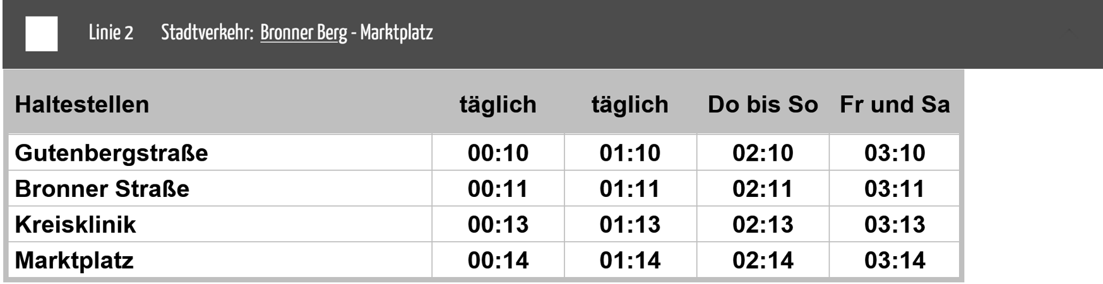Click the 01:11 Bronner Straße time
This screenshot has width=1103, height=284.
coord(630,189)
